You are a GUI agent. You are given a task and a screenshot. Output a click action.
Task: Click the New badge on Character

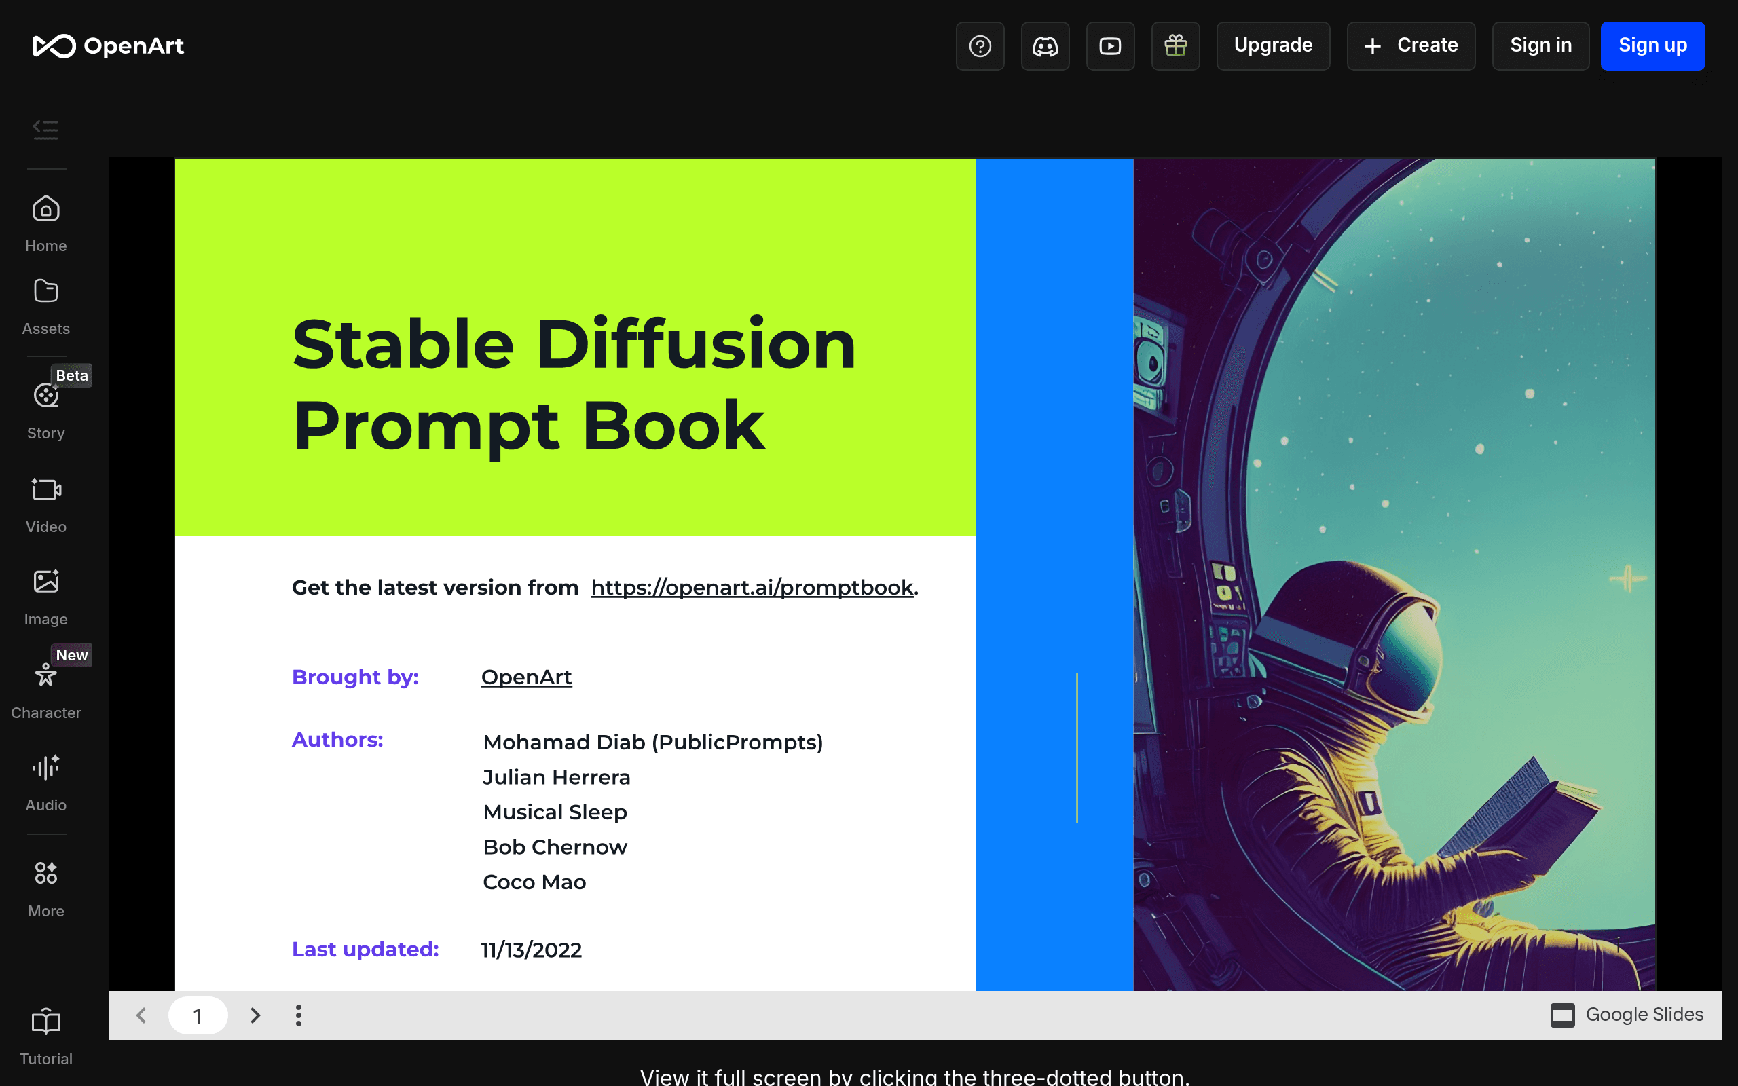pyautogui.click(x=72, y=655)
